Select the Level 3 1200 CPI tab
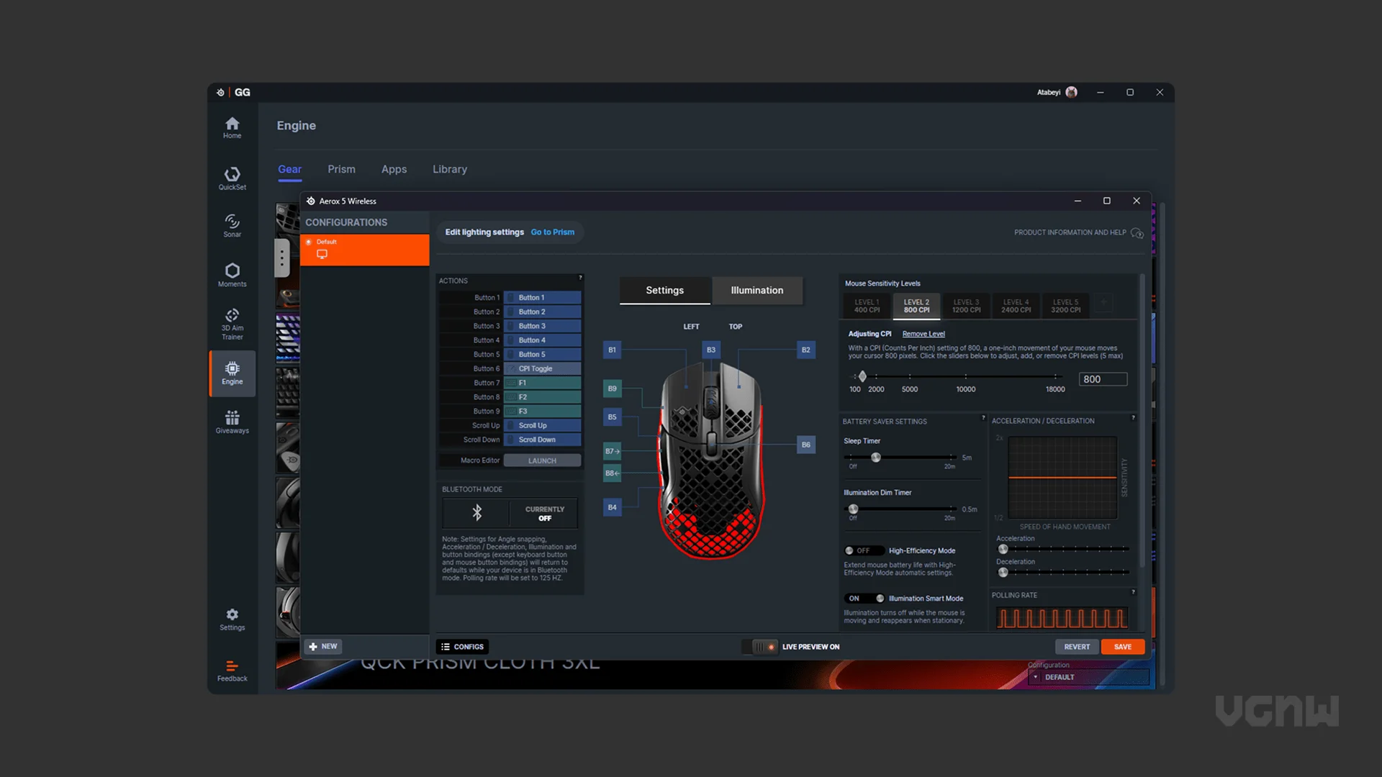The height and width of the screenshot is (777, 1382). tap(966, 306)
